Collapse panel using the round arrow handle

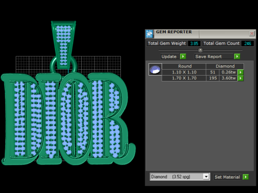(200, 50)
